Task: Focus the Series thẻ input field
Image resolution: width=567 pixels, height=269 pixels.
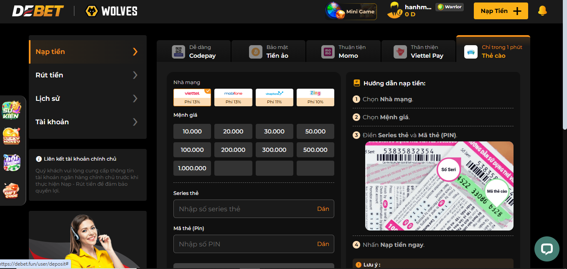Action: (254, 209)
